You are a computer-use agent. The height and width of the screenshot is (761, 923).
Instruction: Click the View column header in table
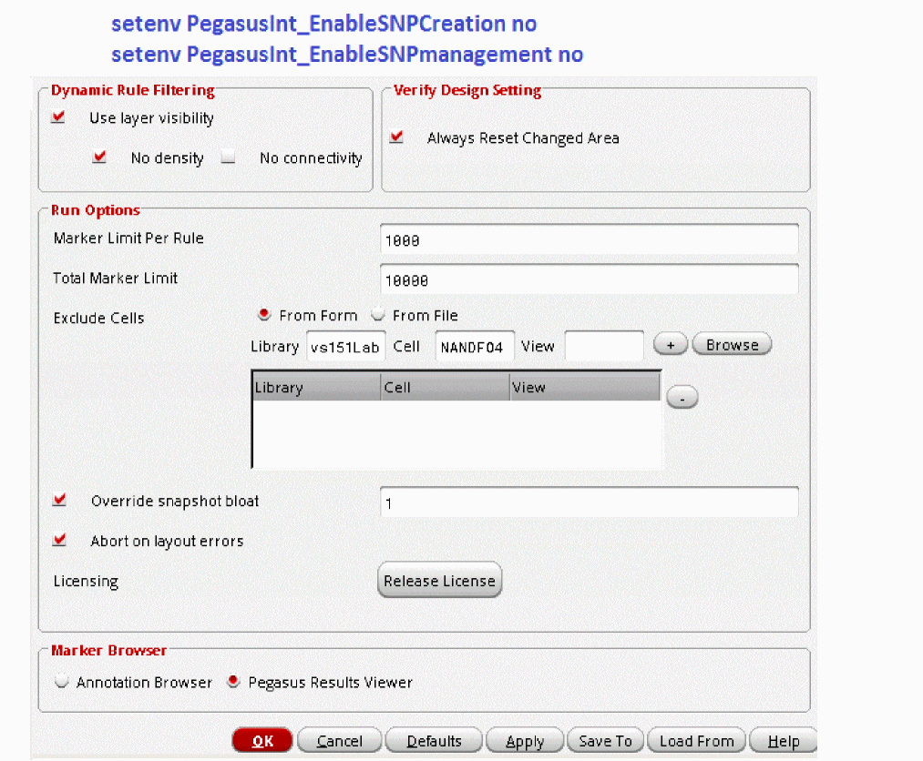coord(585,387)
